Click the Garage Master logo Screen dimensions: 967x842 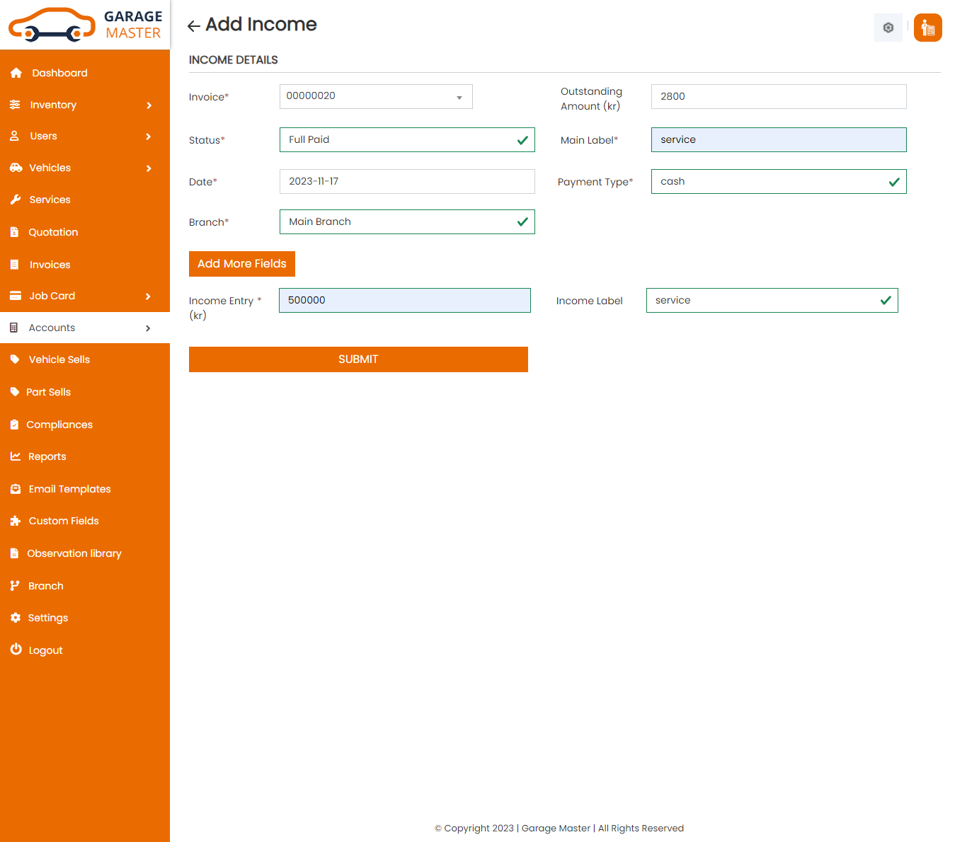point(85,25)
